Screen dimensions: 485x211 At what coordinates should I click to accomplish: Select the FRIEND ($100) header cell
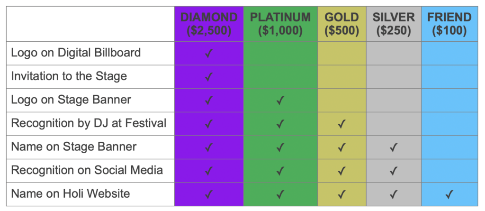pyautogui.click(x=449, y=24)
